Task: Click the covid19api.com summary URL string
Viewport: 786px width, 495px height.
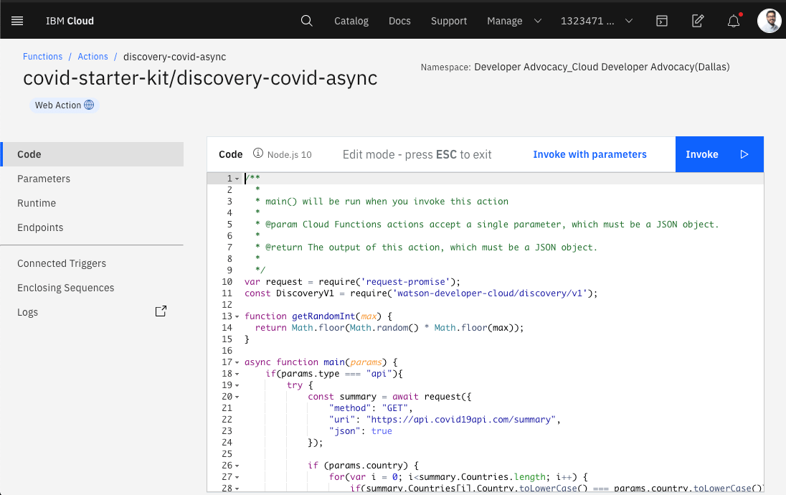Action: 460,419
